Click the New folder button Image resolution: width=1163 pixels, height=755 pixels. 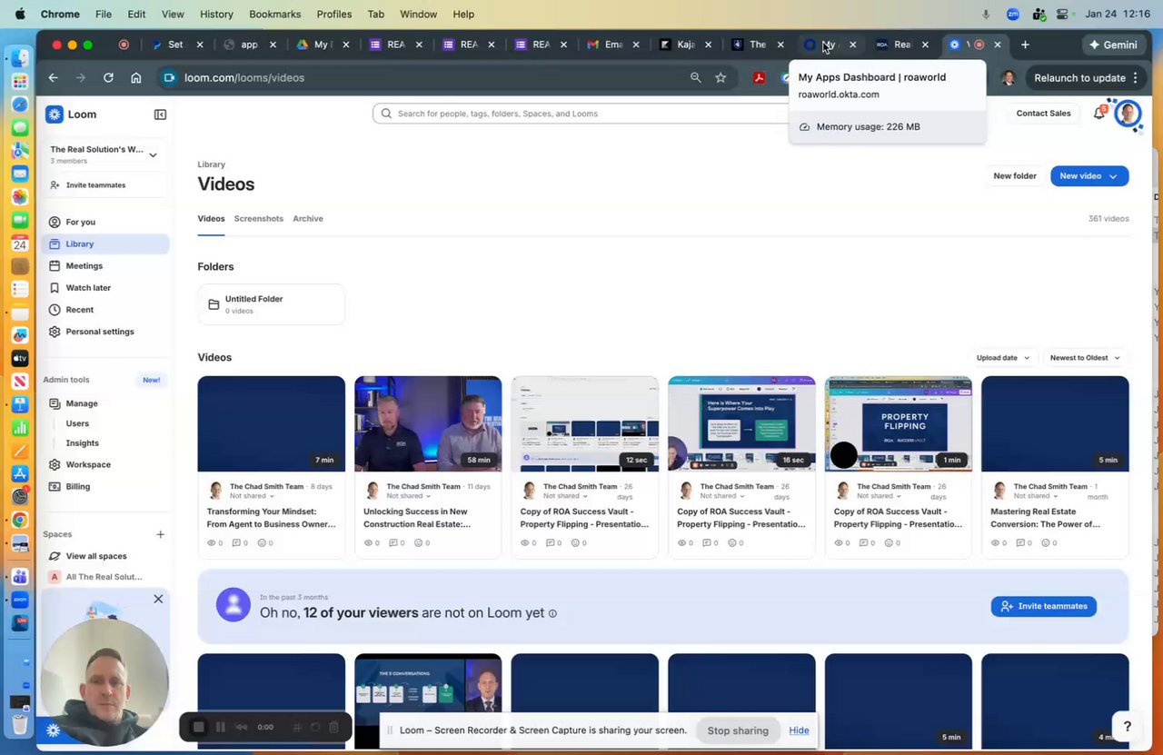point(1015,176)
